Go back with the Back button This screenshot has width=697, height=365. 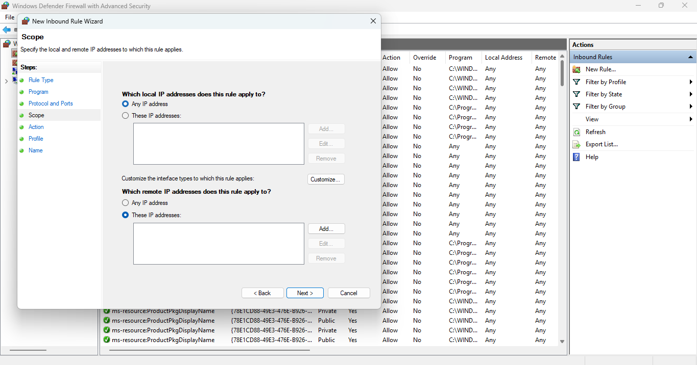point(262,293)
